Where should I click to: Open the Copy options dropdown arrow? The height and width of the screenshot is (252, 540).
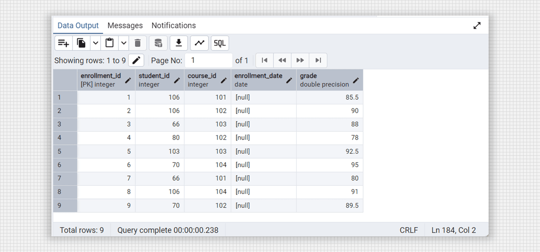pos(96,43)
